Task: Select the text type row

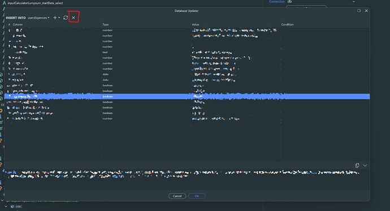Action: click(187, 52)
